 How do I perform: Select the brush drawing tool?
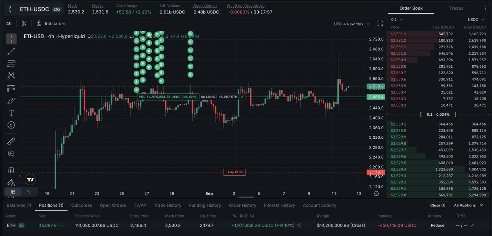[11, 101]
